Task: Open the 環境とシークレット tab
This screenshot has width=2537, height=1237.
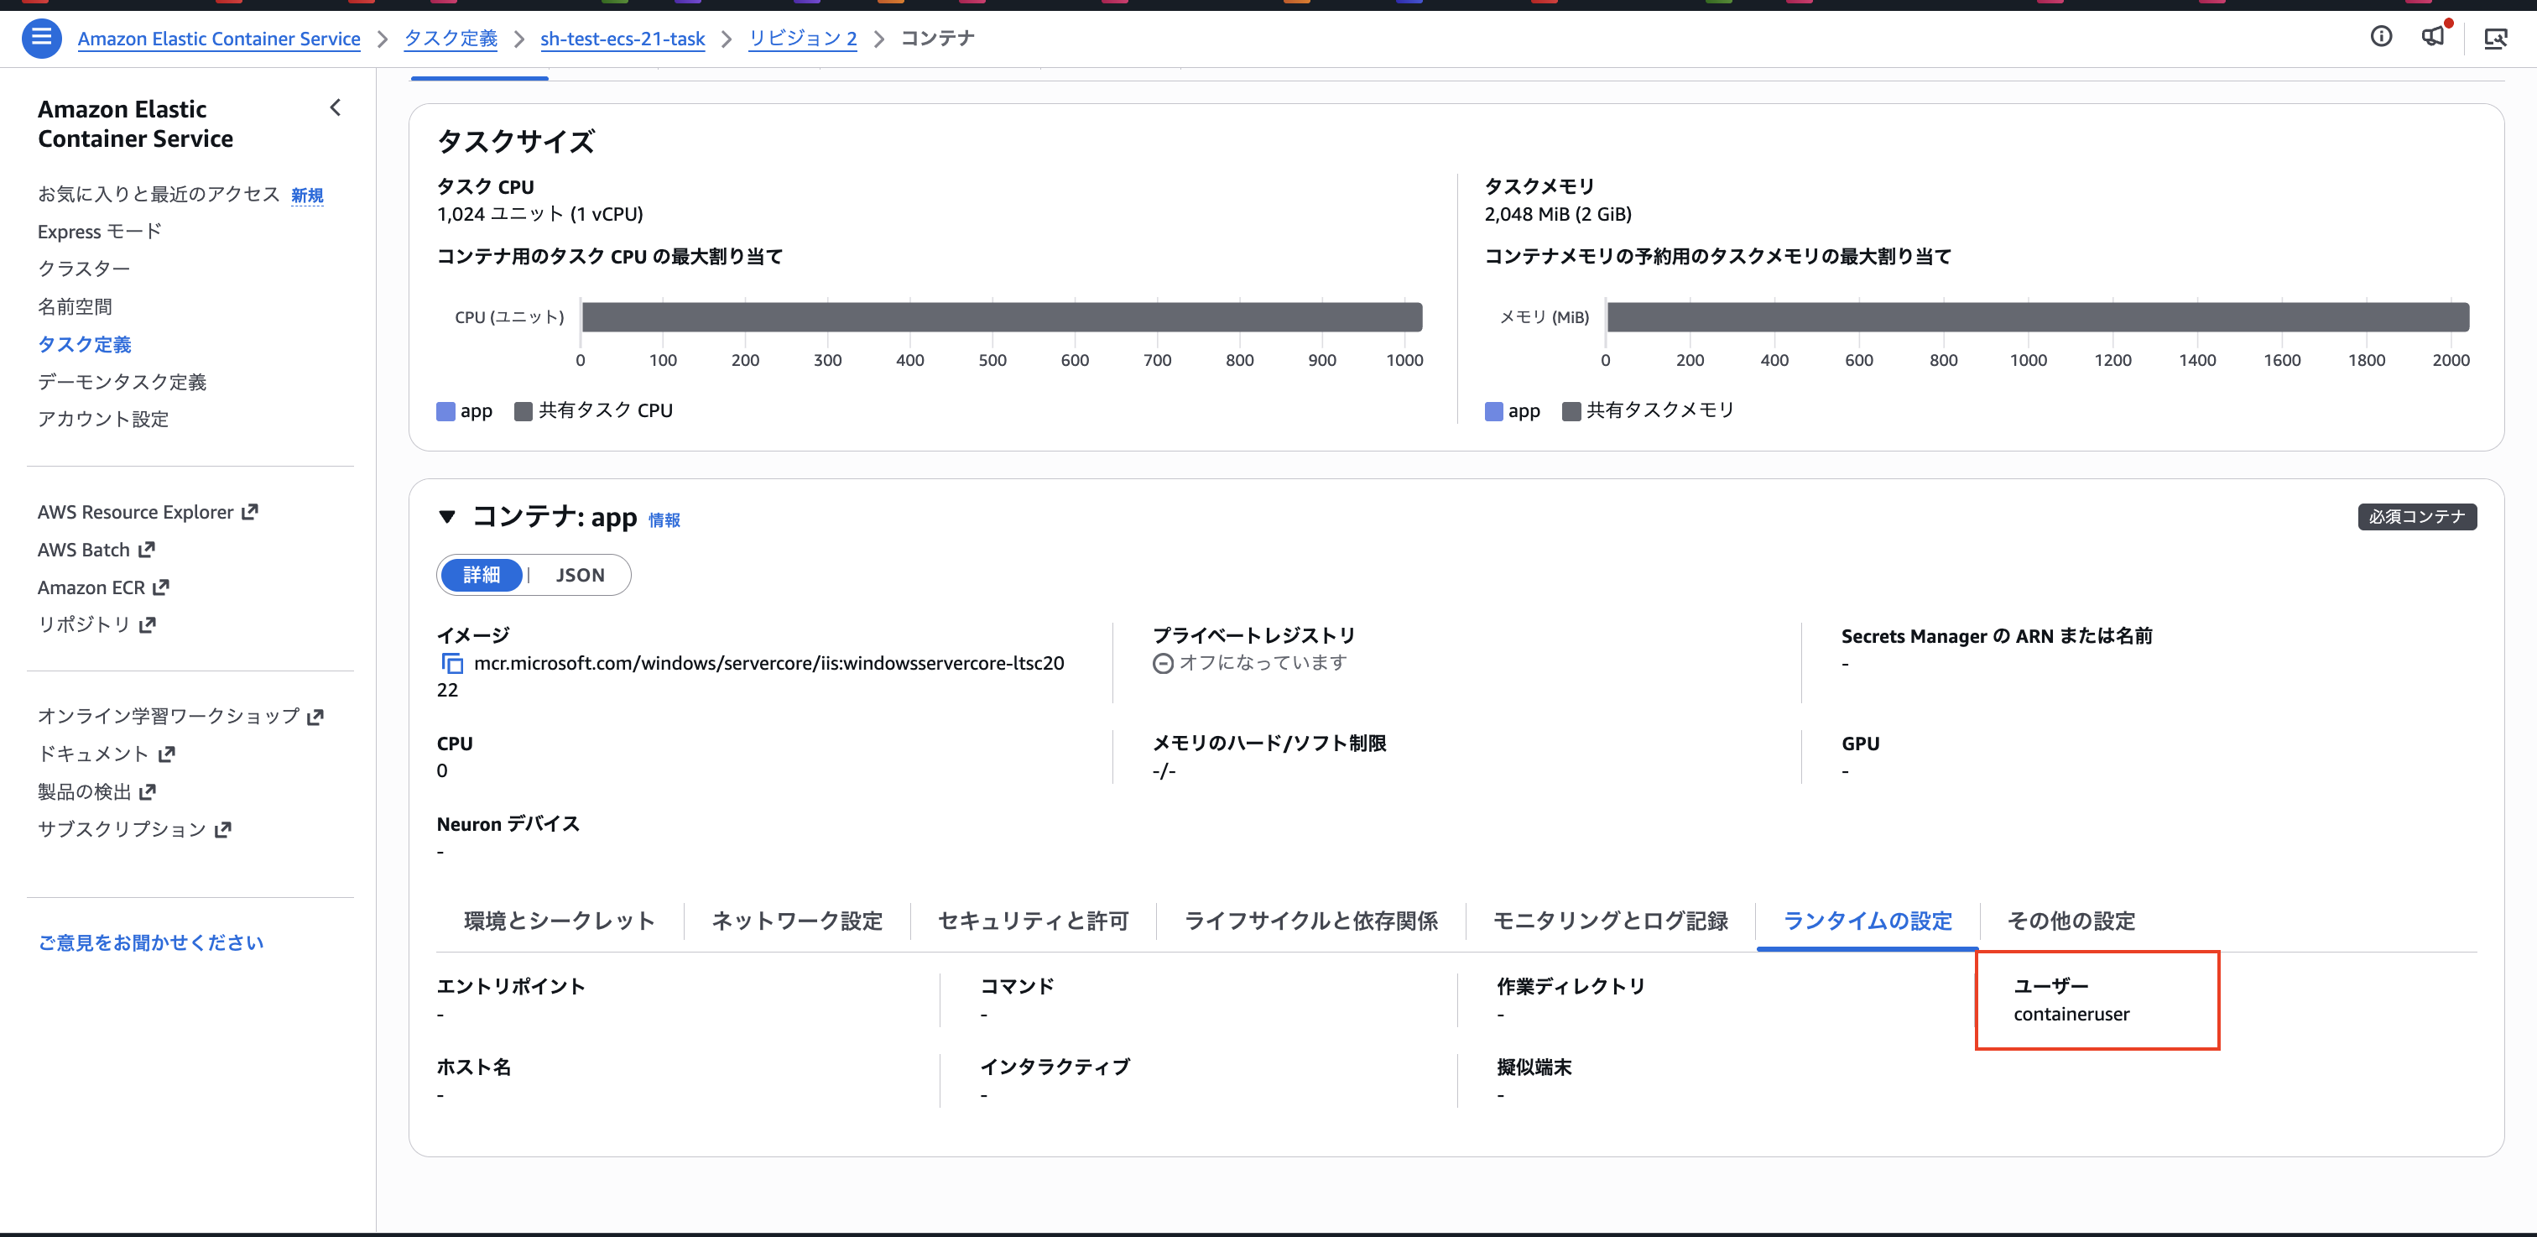Action: [560, 921]
